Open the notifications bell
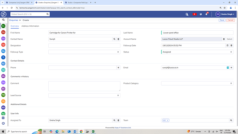The height and width of the screenshot is (134, 238). [x=206, y=14]
